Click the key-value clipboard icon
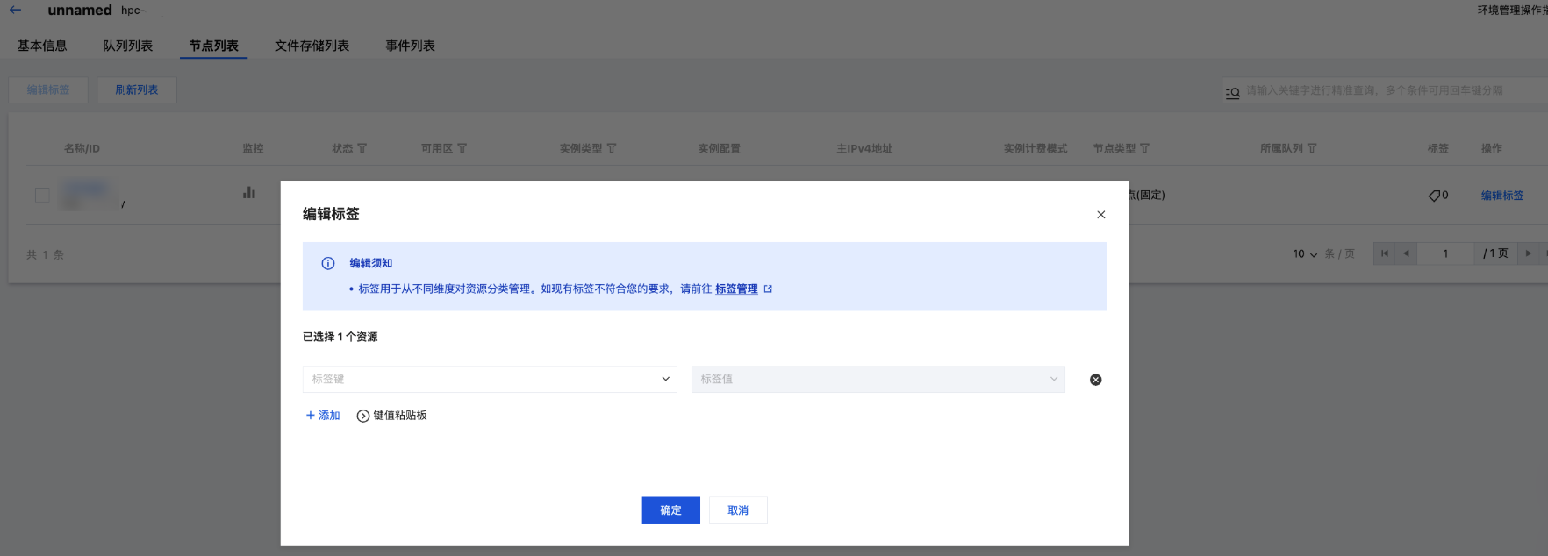The width and height of the screenshot is (1548, 556). click(x=362, y=416)
